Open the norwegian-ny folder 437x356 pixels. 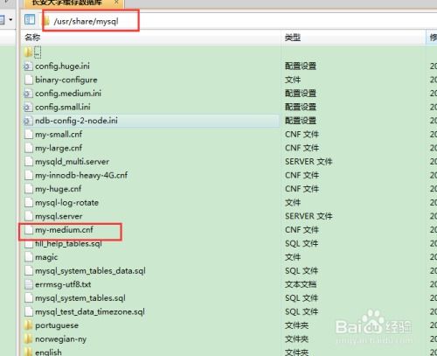tap(55, 339)
